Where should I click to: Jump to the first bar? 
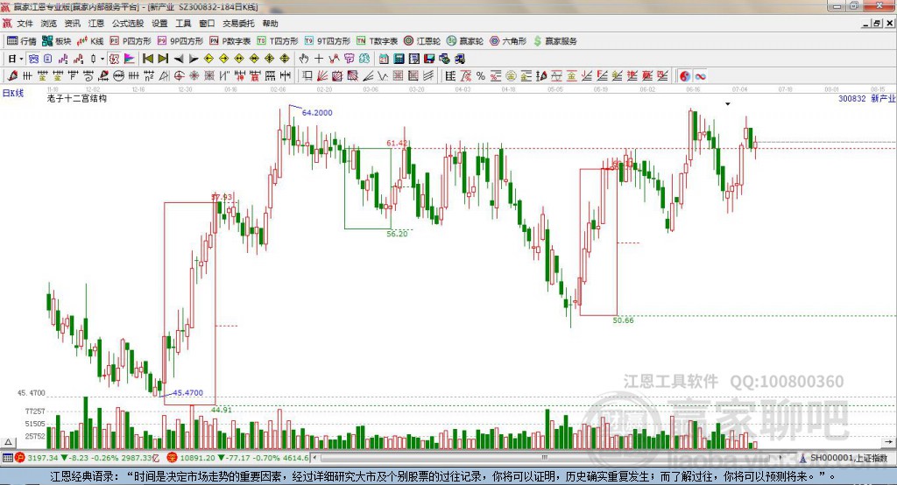pyautogui.click(x=147, y=59)
